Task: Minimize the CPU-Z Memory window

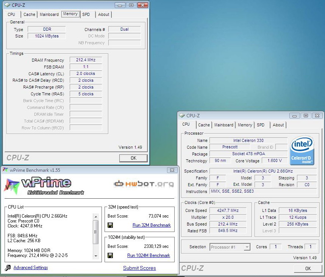Action: tap(120, 5)
